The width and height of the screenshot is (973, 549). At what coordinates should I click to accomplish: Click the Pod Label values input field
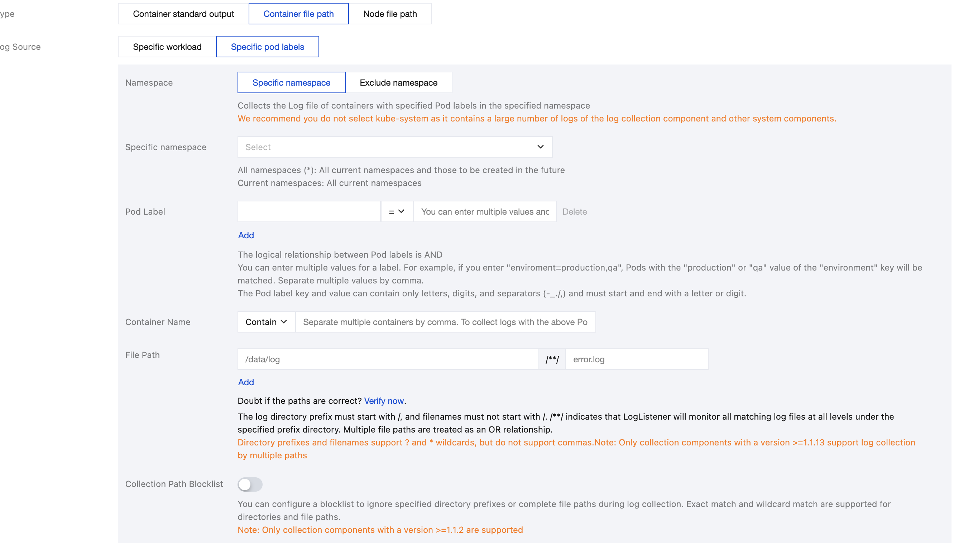pyautogui.click(x=485, y=211)
